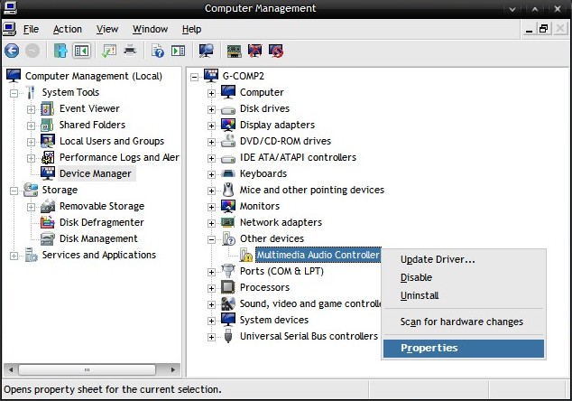Screen dimensions: 572x401
Task: Select Event Viewer in the console tree
Action: [x=89, y=109]
